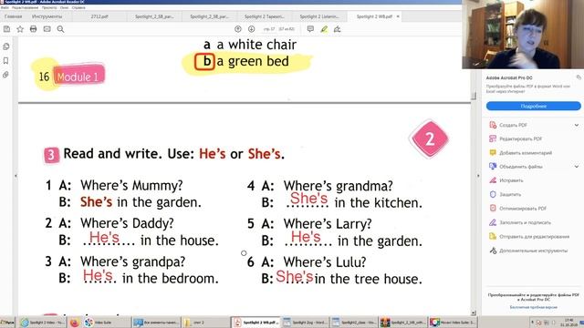
Task: Click the Заполнить и подписать icon
Action: pyautogui.click(x=493, y=222)
